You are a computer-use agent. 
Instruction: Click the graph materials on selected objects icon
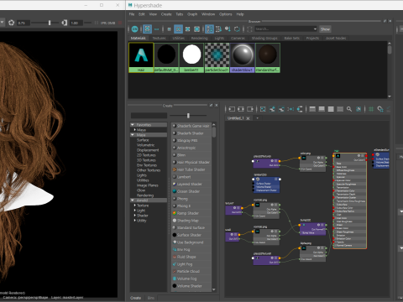pyautogui.click(x=300, y=109)
